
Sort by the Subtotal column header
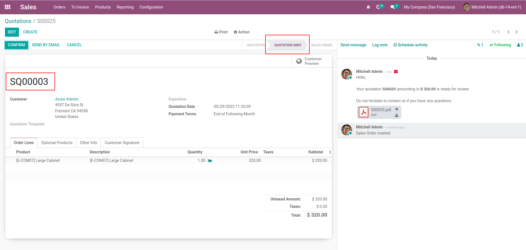tap(315, 152)
